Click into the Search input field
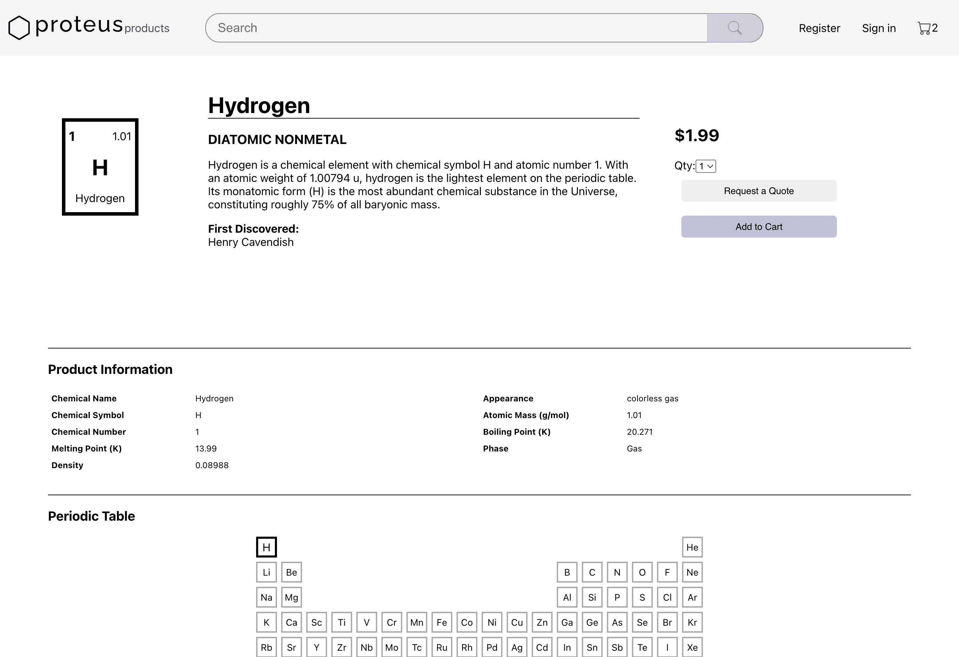 (x=456, y=28)
